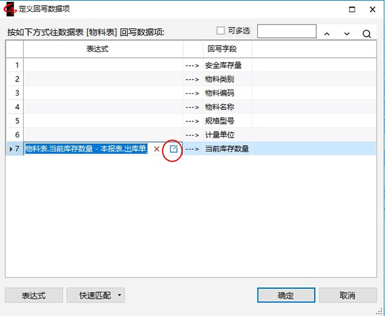Select row 6 header number
Image resolution: width=385 pixels, height=316 pixels.
click(15, 135)
